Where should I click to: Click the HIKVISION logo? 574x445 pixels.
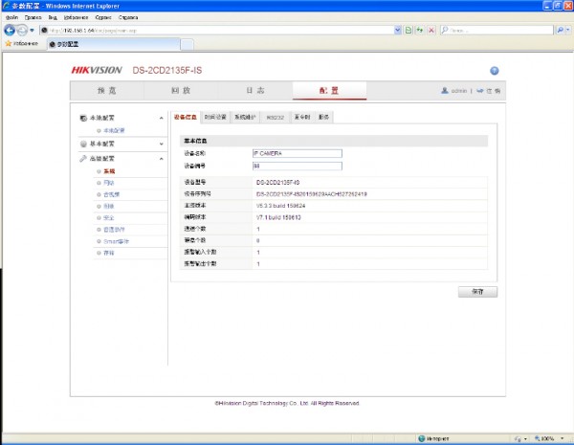pyautogui.click(x=97, y=70)
